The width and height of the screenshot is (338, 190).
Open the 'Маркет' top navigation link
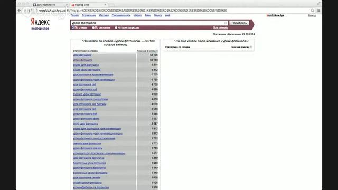137,15
